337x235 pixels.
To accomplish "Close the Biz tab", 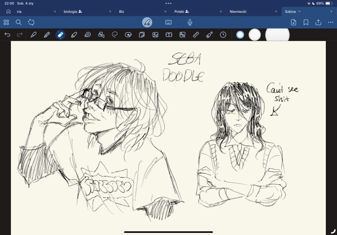I will [165, 11].
